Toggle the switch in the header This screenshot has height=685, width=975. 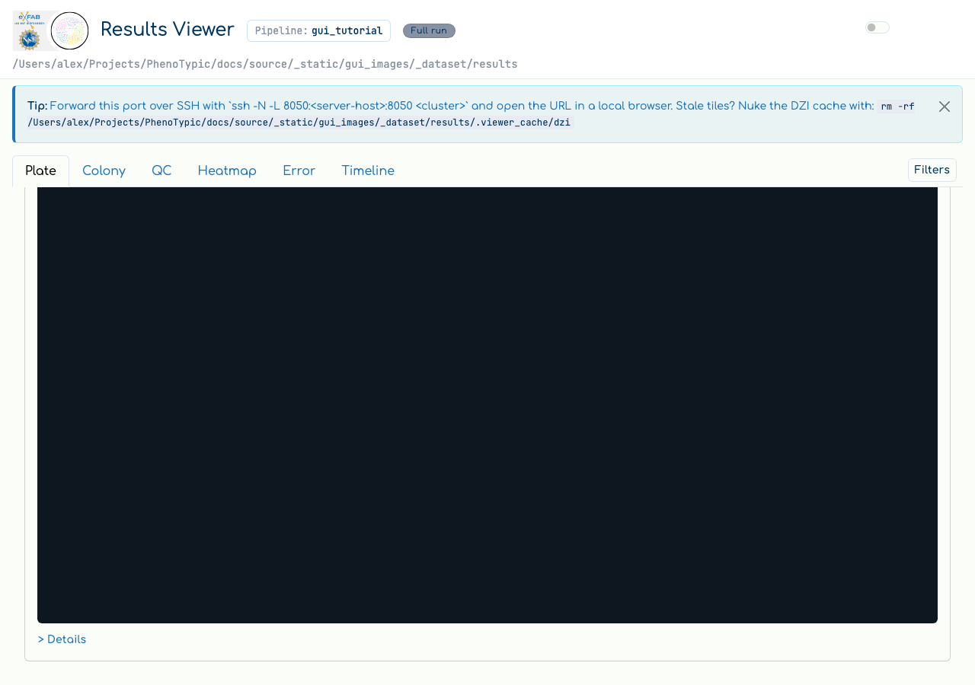(x=877, y=27)
